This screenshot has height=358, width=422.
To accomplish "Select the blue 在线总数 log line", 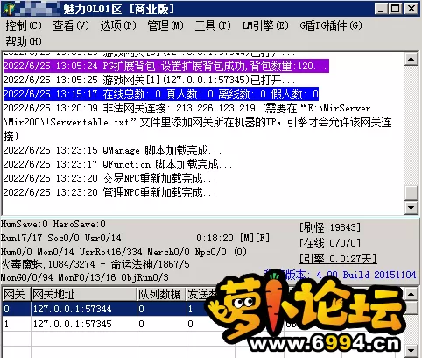I will (161, 94).
